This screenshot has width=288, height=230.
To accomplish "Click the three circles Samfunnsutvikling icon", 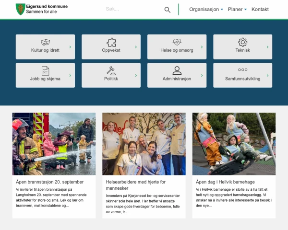I will click(x=242, y=70).
